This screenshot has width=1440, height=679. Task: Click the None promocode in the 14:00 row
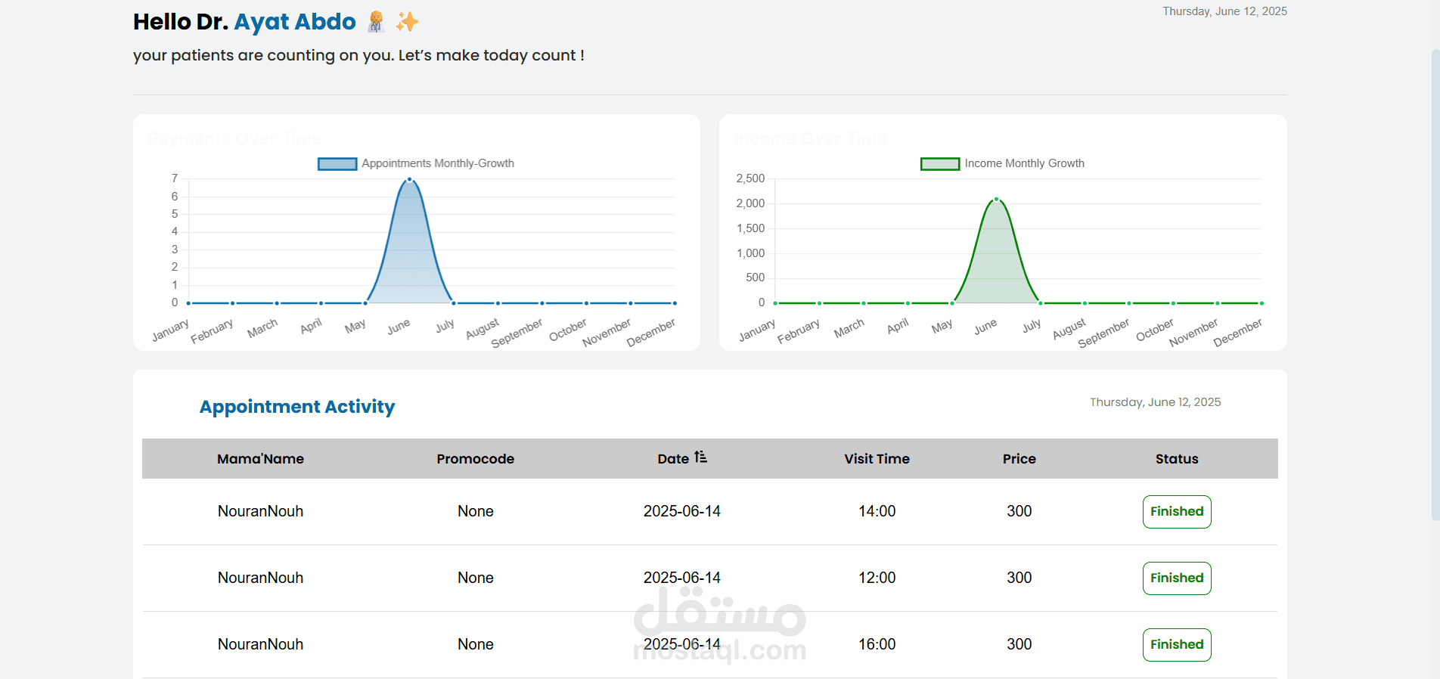coord(475,511)
